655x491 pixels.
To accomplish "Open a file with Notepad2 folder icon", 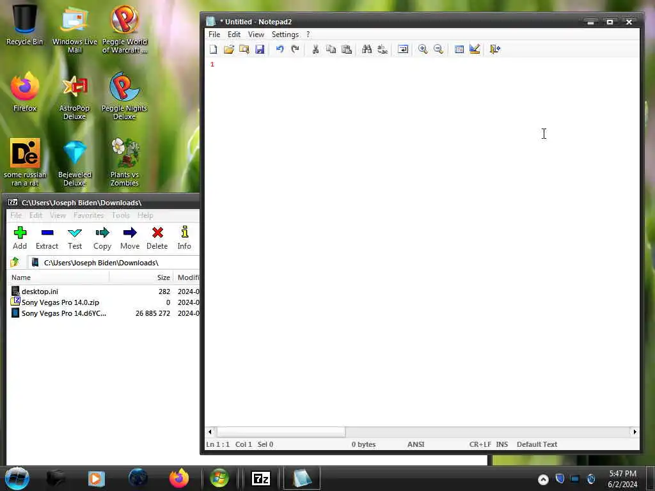I will [229, 49].
